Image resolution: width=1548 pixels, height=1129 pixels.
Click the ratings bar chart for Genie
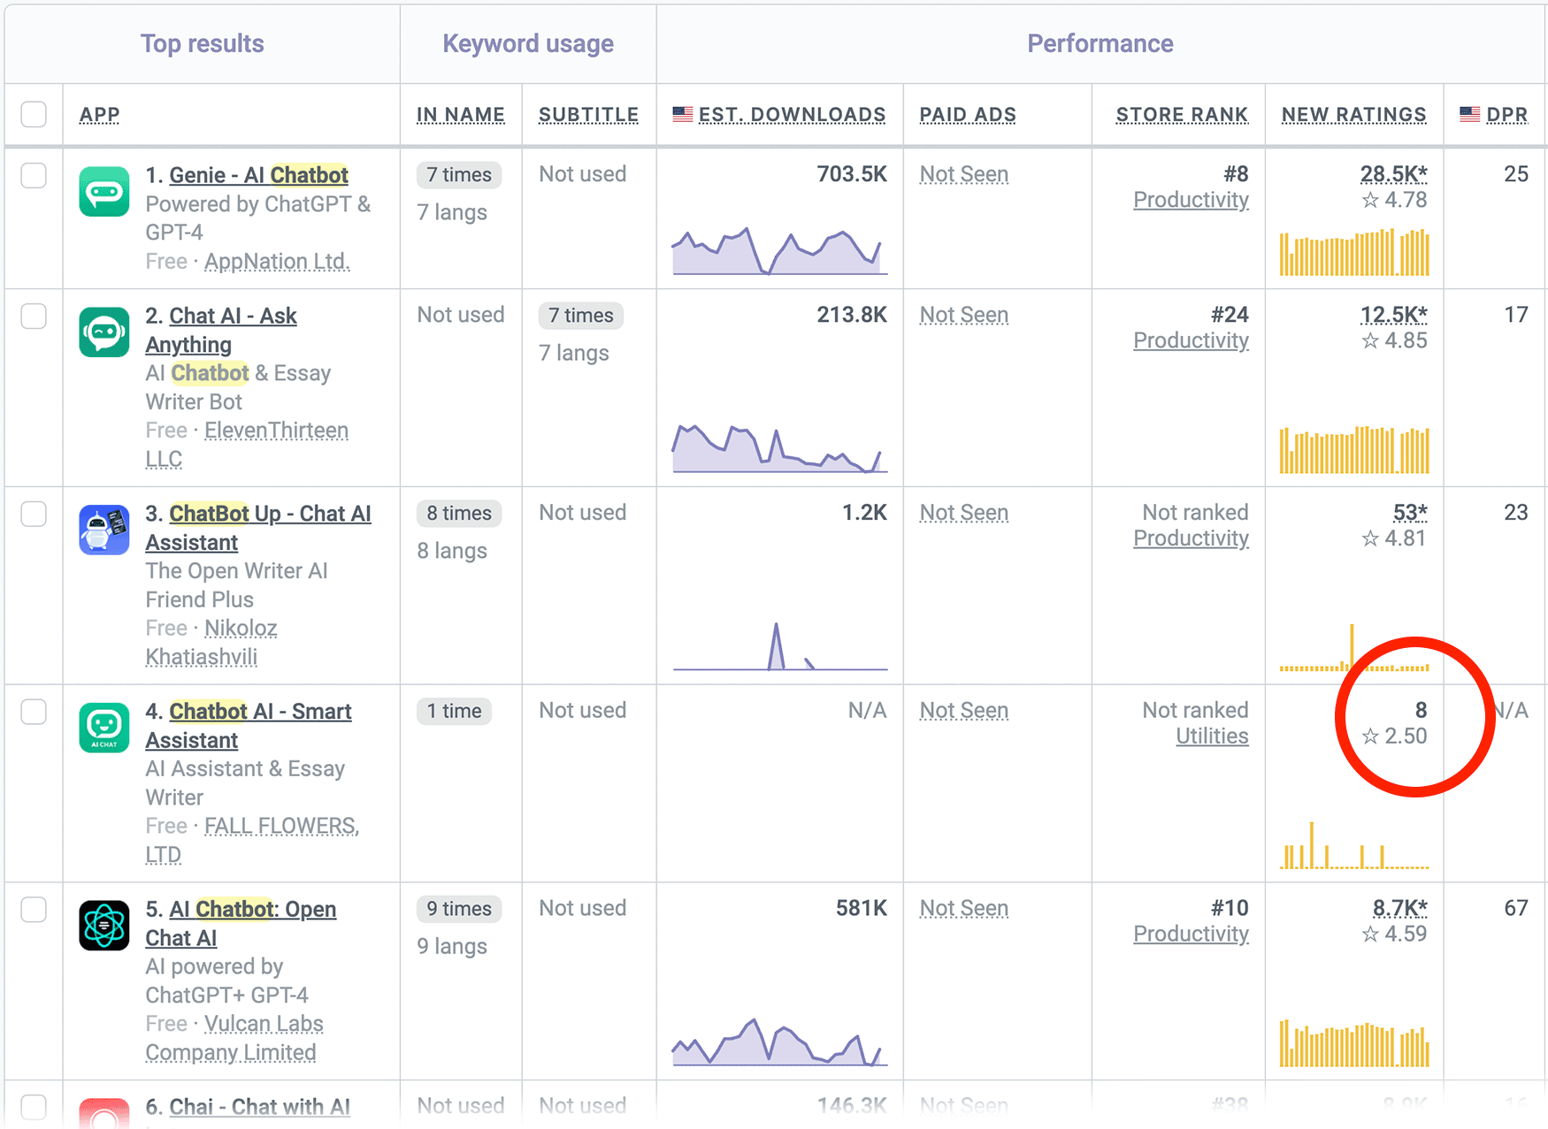pos(1354,252)
